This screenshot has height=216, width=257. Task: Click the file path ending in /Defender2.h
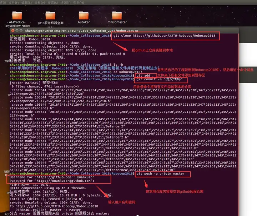123,134
